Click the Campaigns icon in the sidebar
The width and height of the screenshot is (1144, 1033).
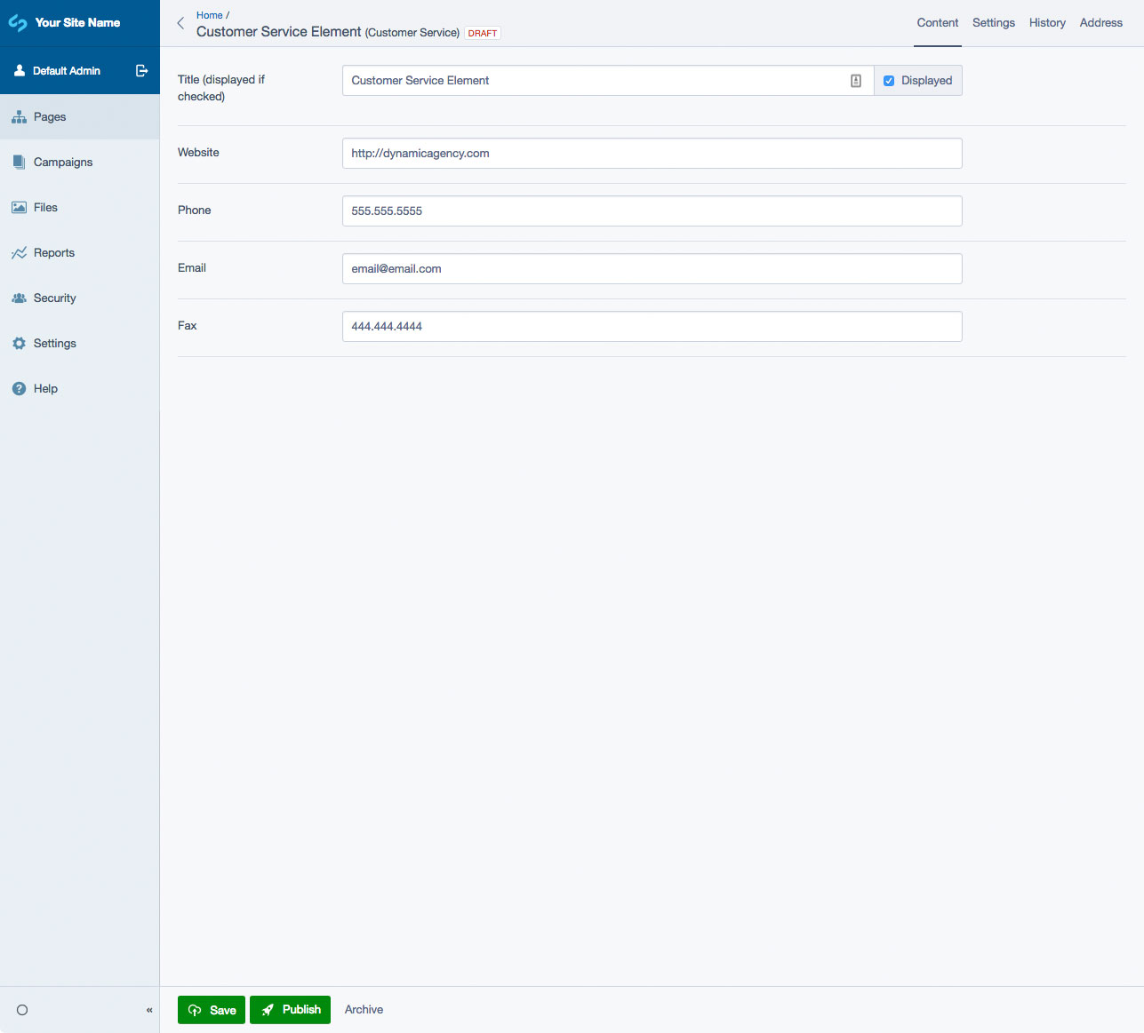(x=19, y=163)
